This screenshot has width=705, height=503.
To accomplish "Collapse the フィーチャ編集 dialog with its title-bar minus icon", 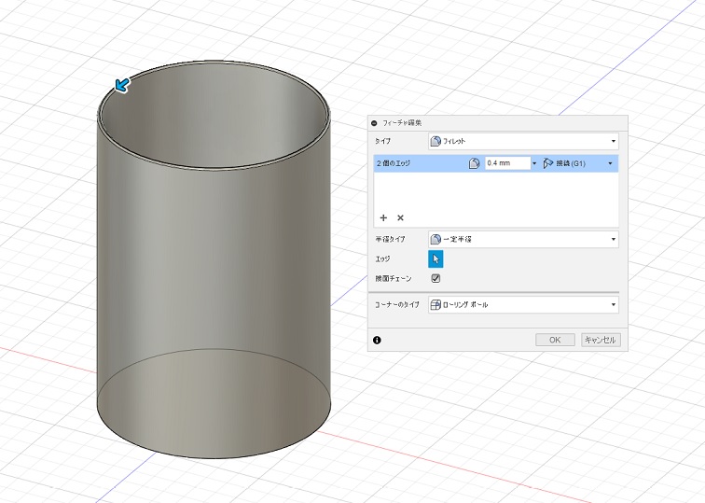I will 374,123.
